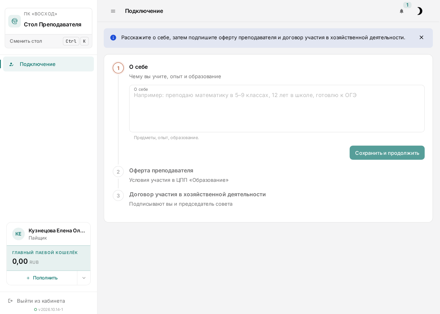
Task: Click Выйти из кабинета link
Action: tap(41, 301)
